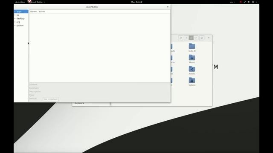273x153 pixels.
Task: Select Network in Files sidebar
Action: (79, 103)
